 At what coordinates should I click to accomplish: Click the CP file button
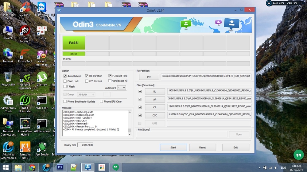155,107
